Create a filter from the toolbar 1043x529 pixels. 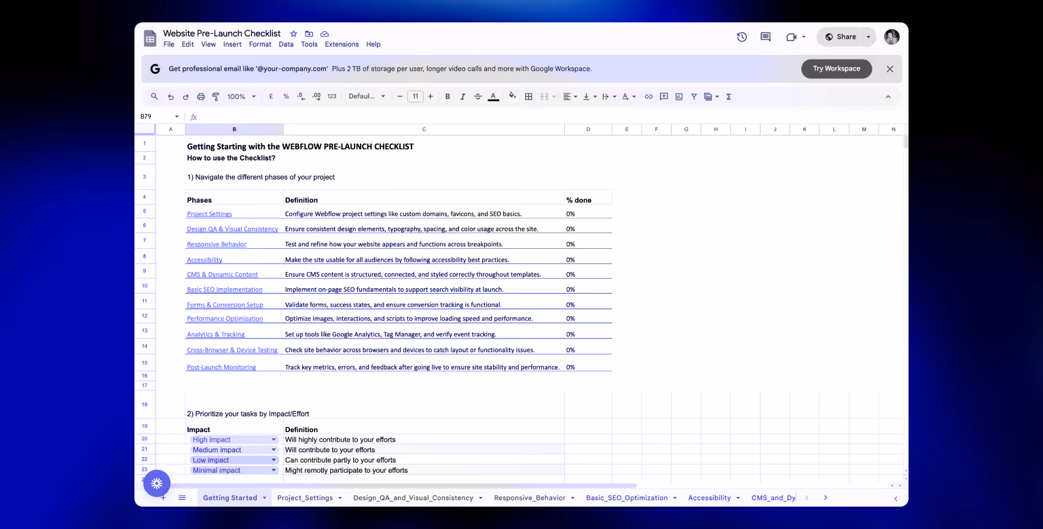coord(694,96)
